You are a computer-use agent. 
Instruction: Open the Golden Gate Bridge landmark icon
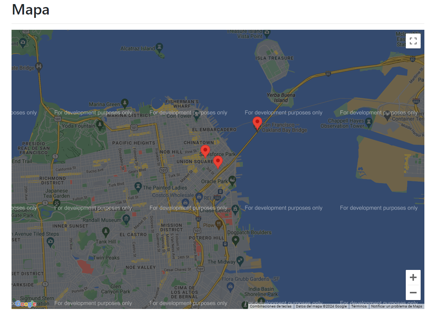click(39, 67)
